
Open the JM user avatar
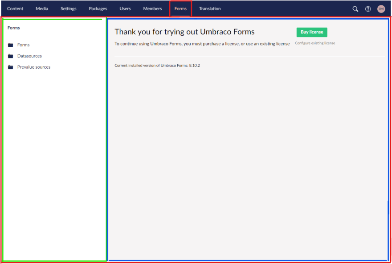381,9
